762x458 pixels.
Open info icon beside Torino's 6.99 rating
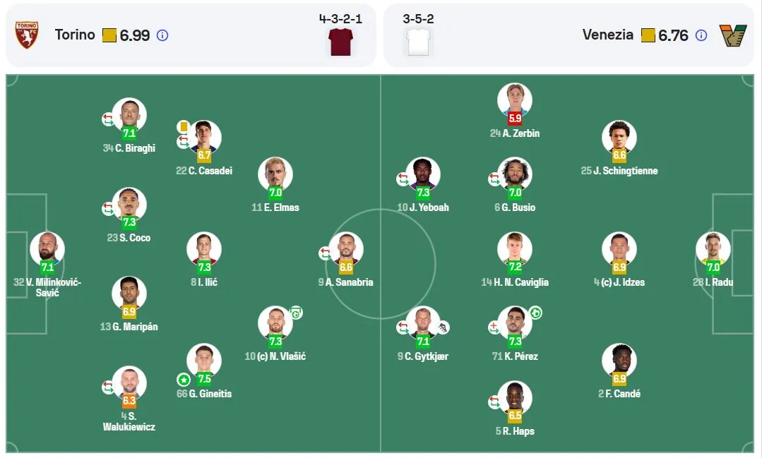click(x=162, y=35)
